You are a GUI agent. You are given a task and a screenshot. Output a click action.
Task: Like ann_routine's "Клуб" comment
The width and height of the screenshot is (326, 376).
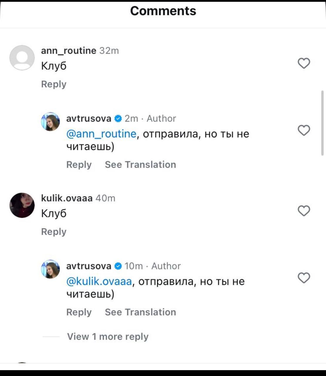pyautogui.click(x=304, y=63)
